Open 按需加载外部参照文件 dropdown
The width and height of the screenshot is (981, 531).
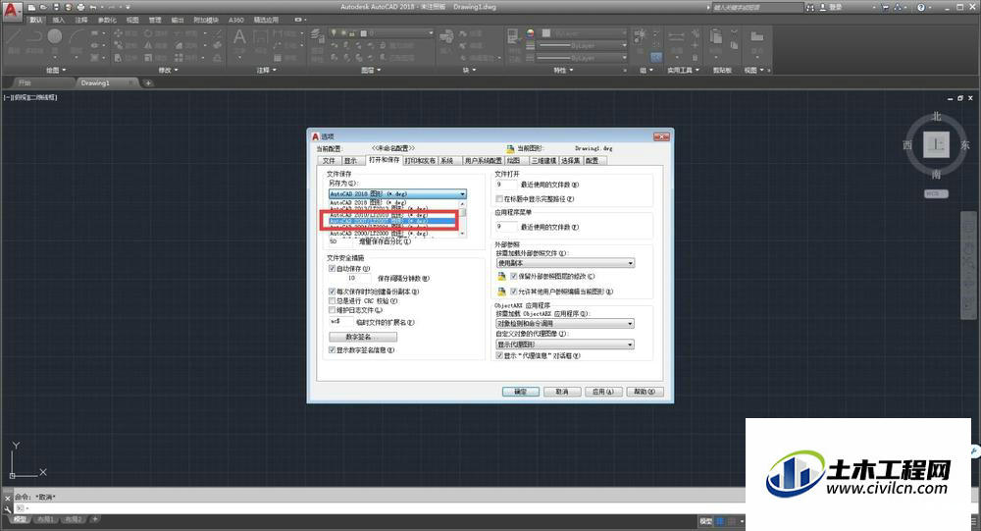[565, 263]
